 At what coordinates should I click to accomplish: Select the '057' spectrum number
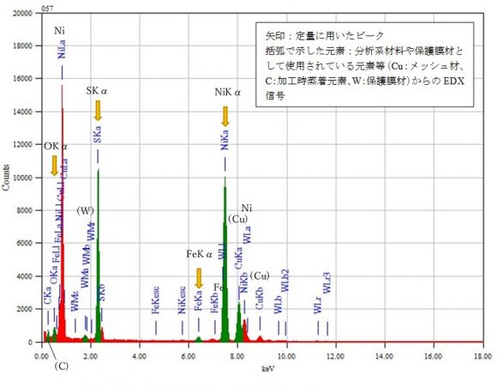pyautogui.click(x=47, y=9)
